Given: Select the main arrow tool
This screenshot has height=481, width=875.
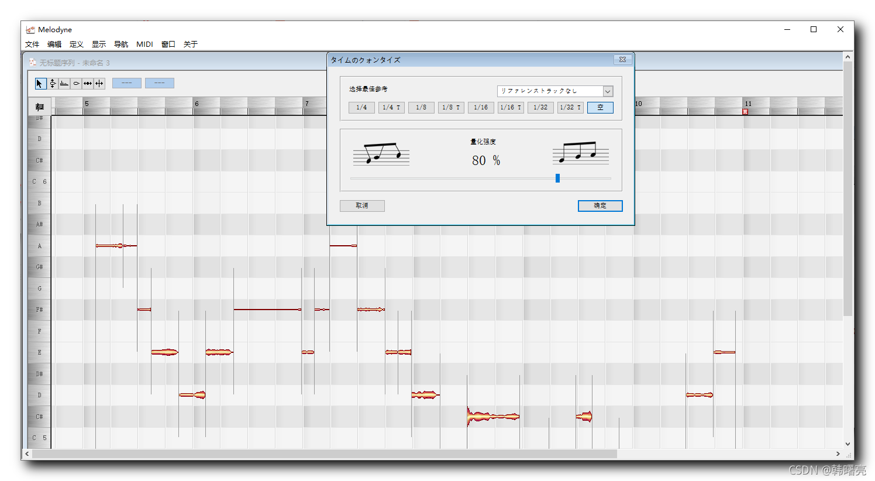Looking at the screenshot, I should tap(40, 84).
